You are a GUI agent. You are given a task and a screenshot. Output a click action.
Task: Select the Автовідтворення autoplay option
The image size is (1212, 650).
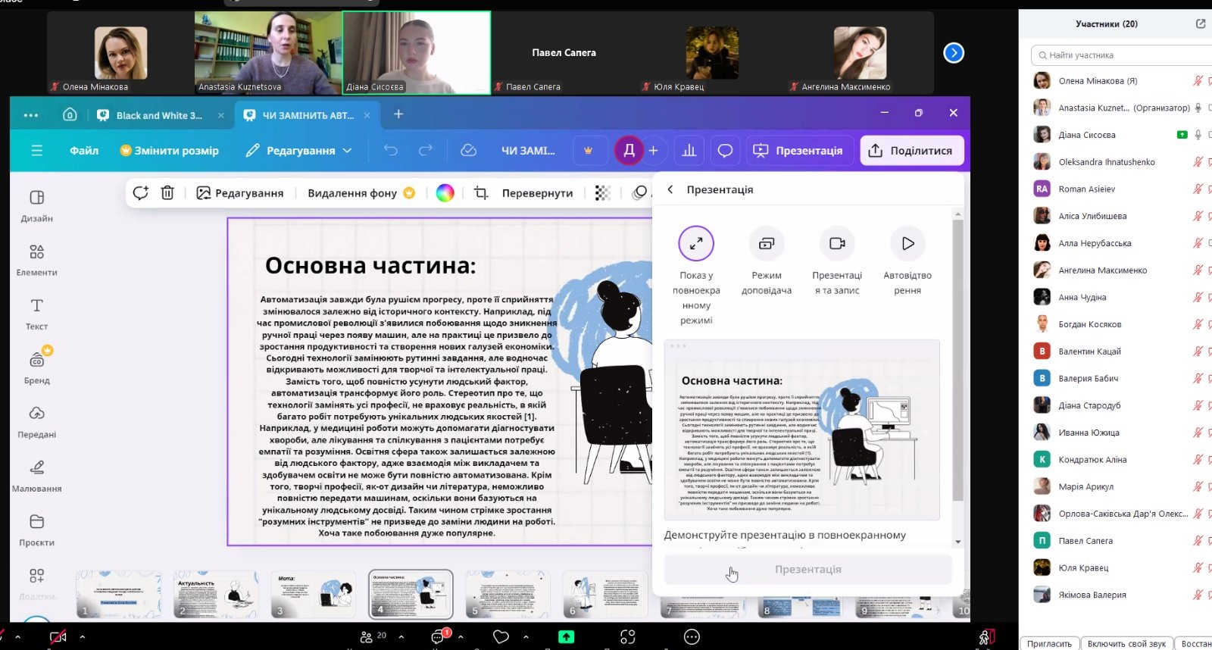(907, 244)
